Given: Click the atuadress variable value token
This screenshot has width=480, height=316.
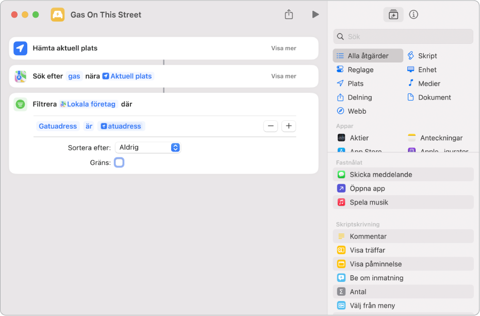Looking at the screenshot, I should click(x=121, y=126).
